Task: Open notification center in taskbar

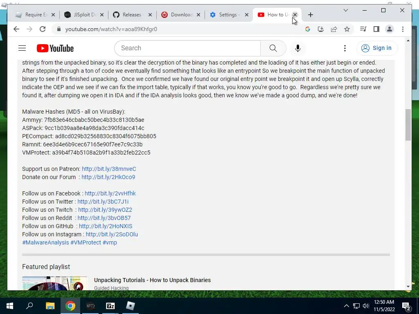Action: click(x=406, y=306)
